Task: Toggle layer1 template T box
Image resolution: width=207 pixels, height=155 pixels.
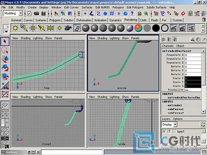Action: click(x=169, y=131)
